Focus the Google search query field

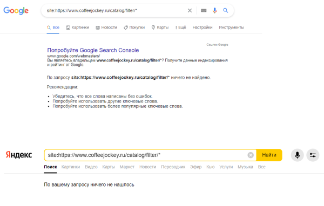click(x=116, y=11)
